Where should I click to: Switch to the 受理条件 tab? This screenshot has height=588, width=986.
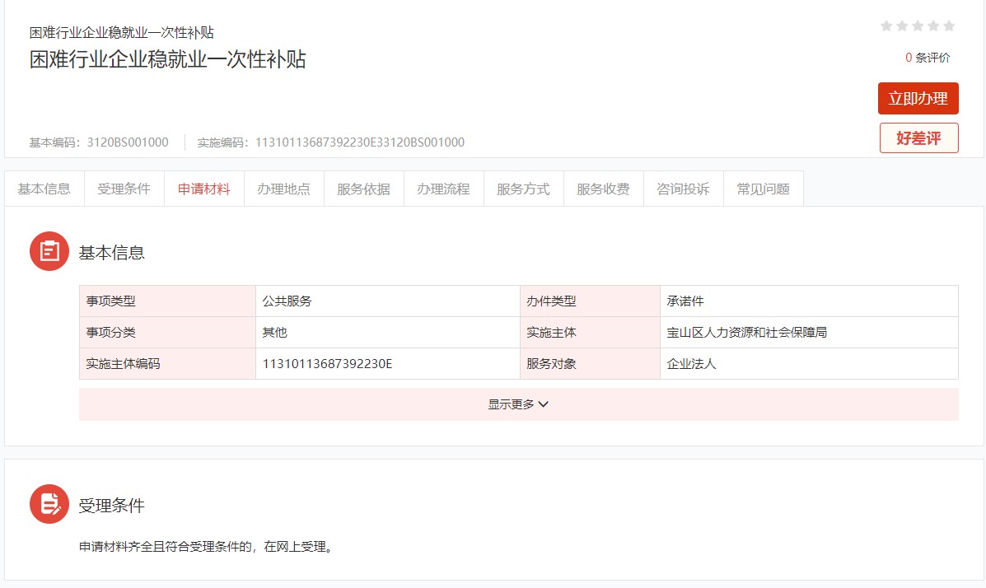point(124,189)
